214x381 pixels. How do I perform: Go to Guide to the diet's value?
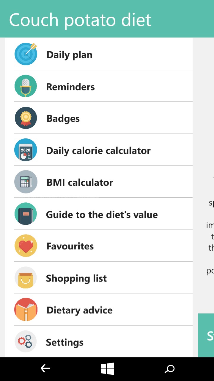tap(102, 215)
